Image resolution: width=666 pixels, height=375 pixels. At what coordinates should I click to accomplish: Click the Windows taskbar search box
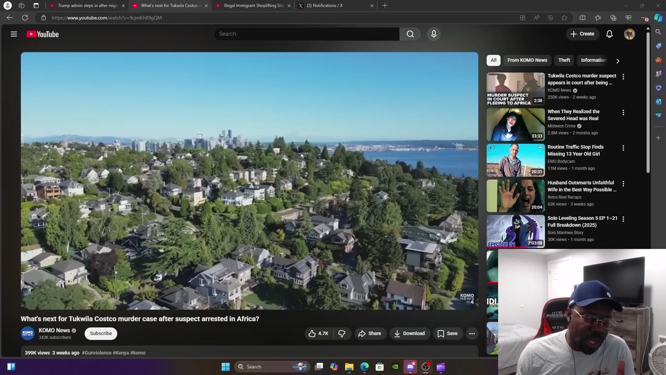pos(272,367)
